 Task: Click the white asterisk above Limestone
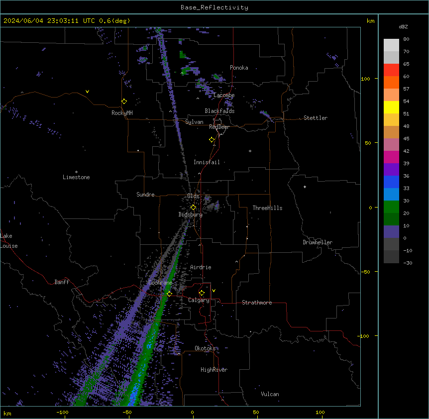click(x=76, y=172)
